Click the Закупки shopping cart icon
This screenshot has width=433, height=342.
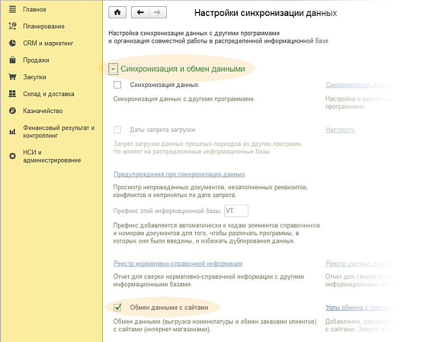[12, 77]
